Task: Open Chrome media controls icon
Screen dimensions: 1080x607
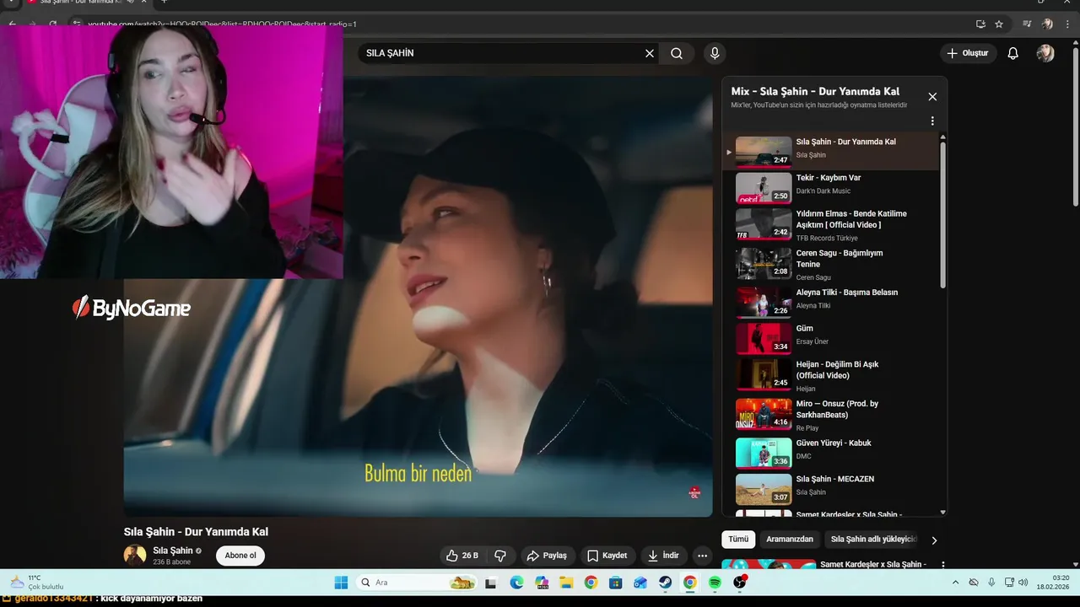Action: pos(1027,24)
